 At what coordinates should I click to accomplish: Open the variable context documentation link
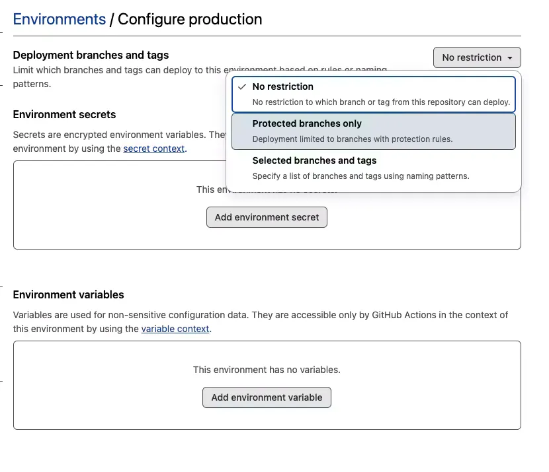175,329
